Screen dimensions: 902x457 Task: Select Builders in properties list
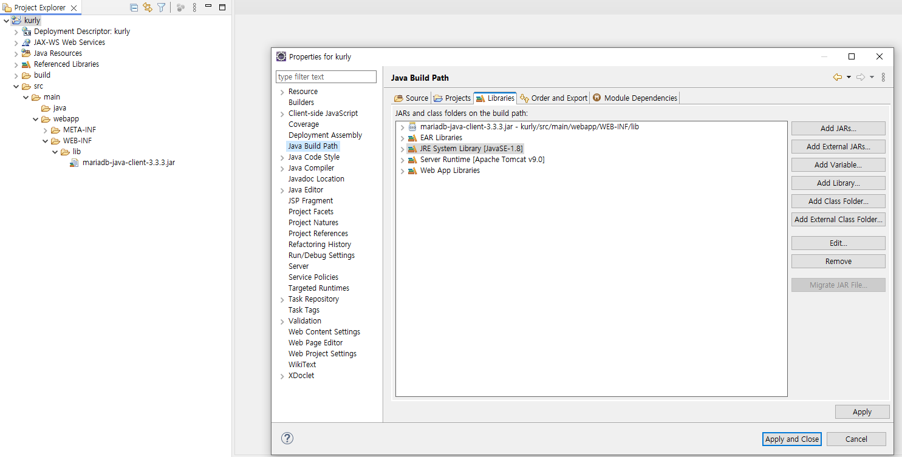[x=301, y=103]
